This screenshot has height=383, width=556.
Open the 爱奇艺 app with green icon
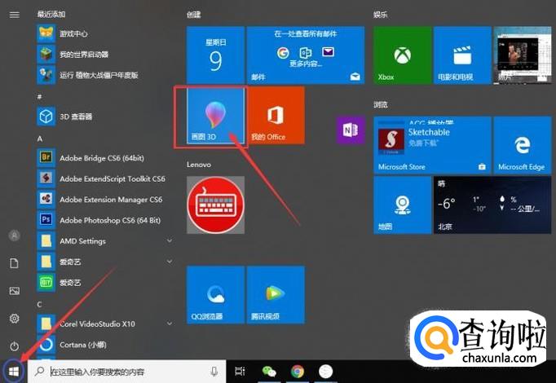106,283
